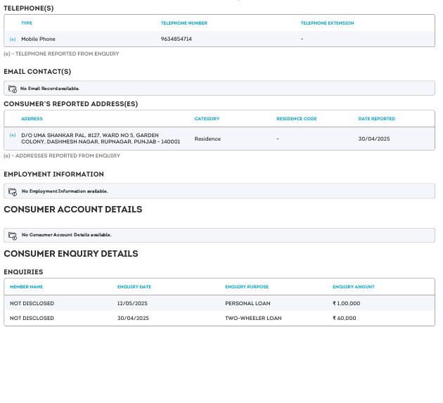This screenshot has width=443, height=403.
Task: Click the 12/05/2025 enquiry date
Action: (x=133, y=303)
